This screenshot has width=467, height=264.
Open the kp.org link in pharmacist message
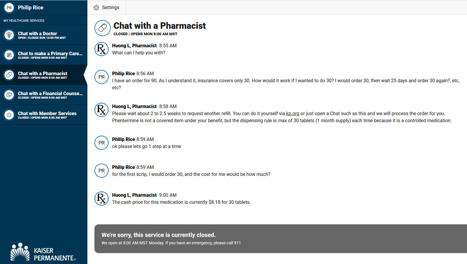(x=293, y=114)
